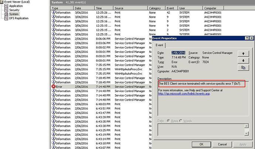Select the 6:43:10 PM Print event
The width and height of the screenshot is (255, 149).
click(x=101, y=143)
